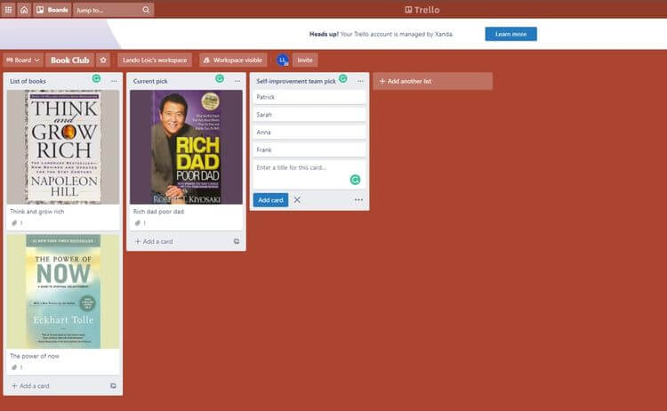Screen dimensions: 667x411
Task: Open the Anna card
Action: click(309, 133)
